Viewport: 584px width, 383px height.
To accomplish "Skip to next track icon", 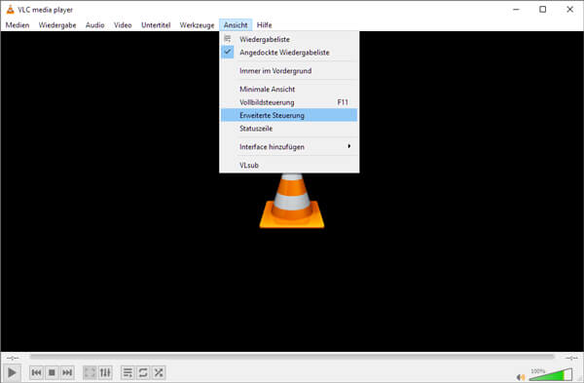I will 67,372.
